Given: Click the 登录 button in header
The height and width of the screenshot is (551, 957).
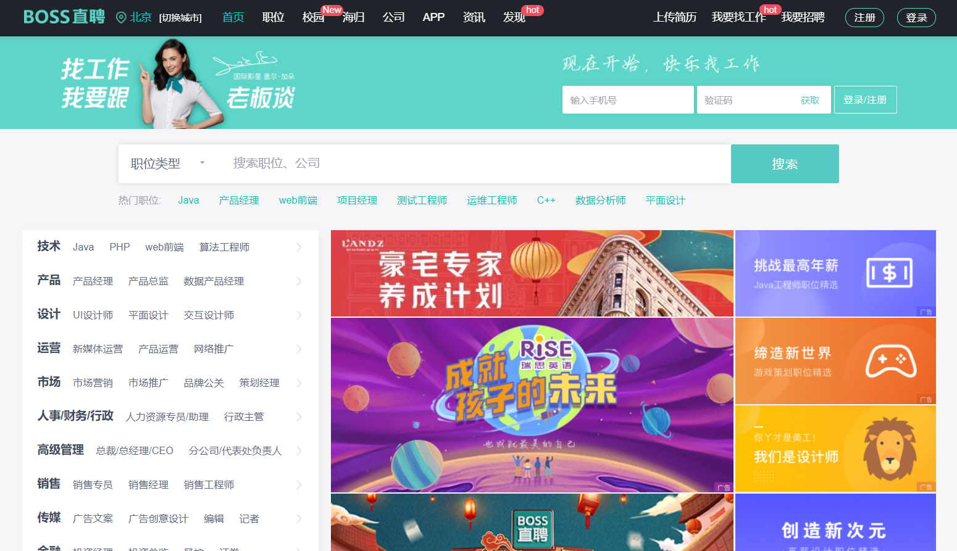Looking at the screenshot, I should [916, 17].
